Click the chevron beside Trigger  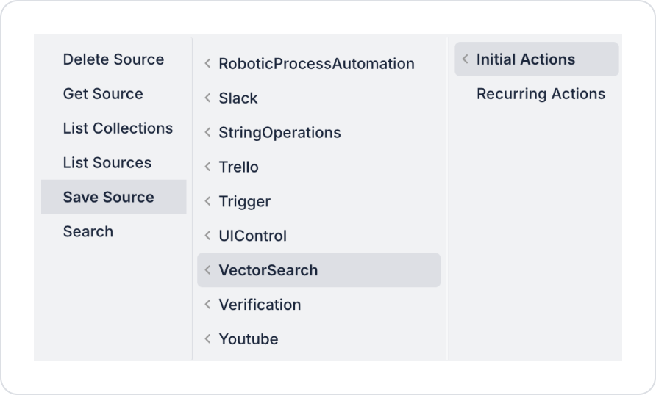point(208,202)
